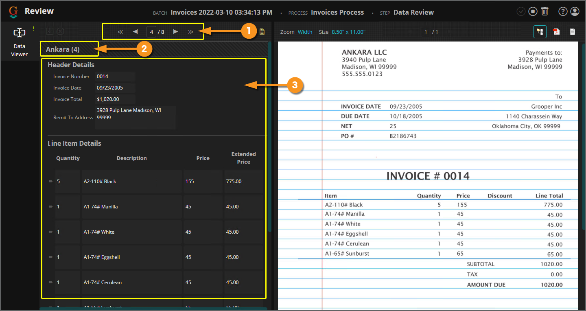Click the stop task icon

[x=533, y=11]
